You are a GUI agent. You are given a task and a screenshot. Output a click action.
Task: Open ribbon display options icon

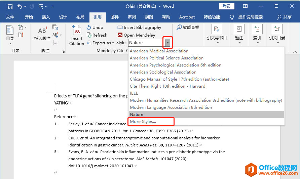(x=245, y=6)
